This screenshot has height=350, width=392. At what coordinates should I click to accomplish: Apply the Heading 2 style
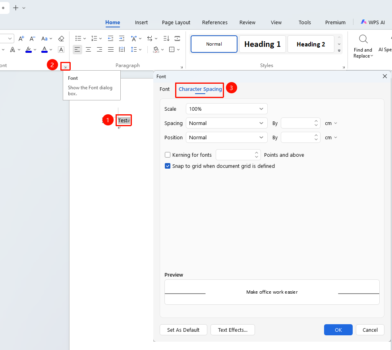point(311,44)
